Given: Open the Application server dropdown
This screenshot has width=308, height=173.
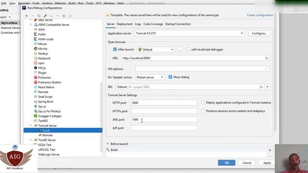Looking at the screenshot, I should coord(189,33).
